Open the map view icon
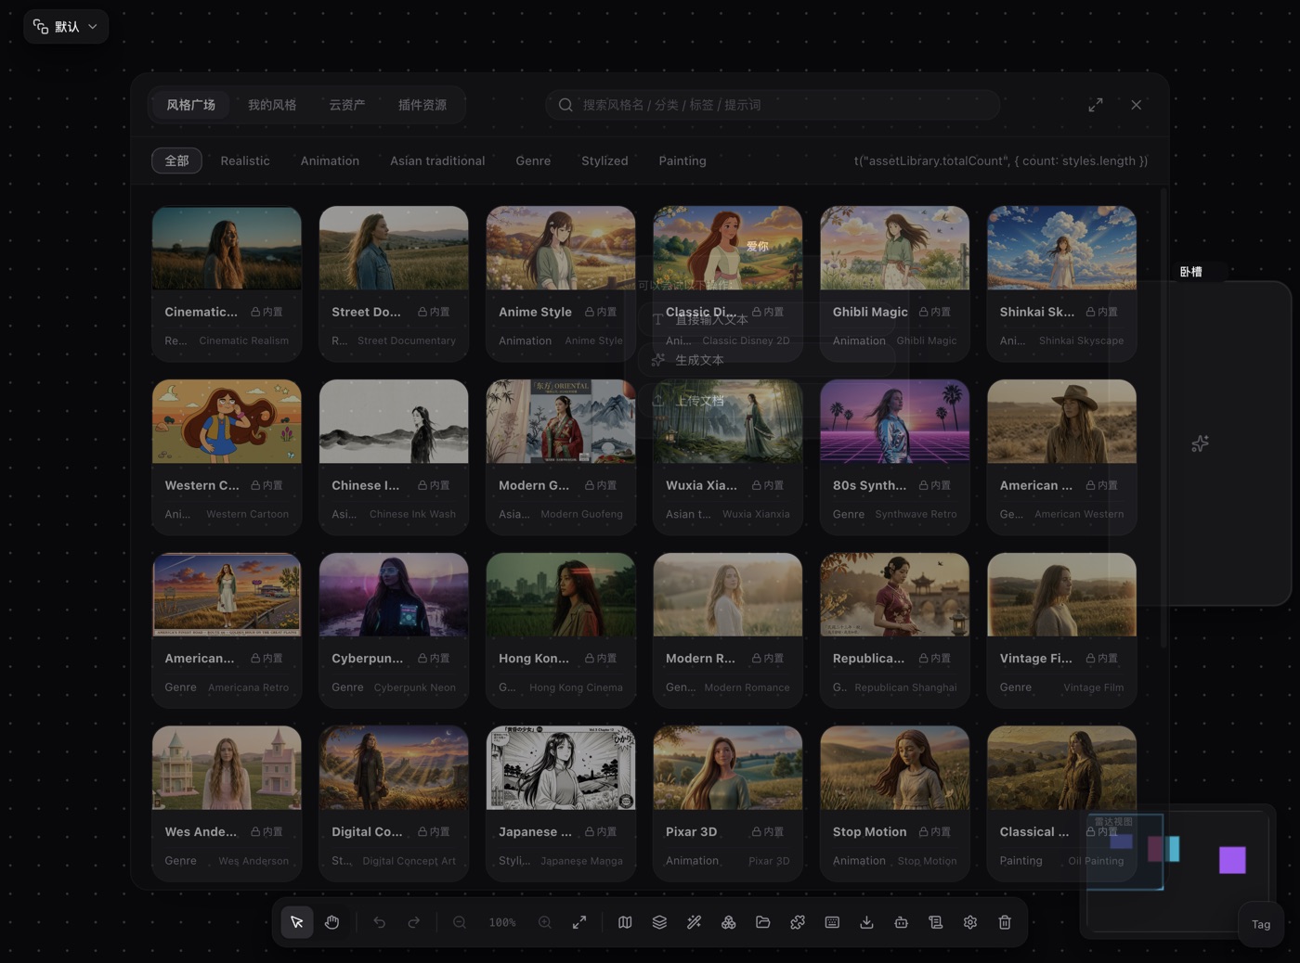 tap(625, 922)
